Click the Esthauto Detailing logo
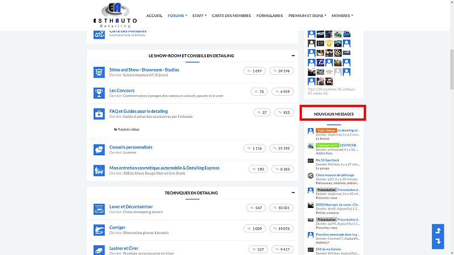454x255 pixels. tap(115, 15)
